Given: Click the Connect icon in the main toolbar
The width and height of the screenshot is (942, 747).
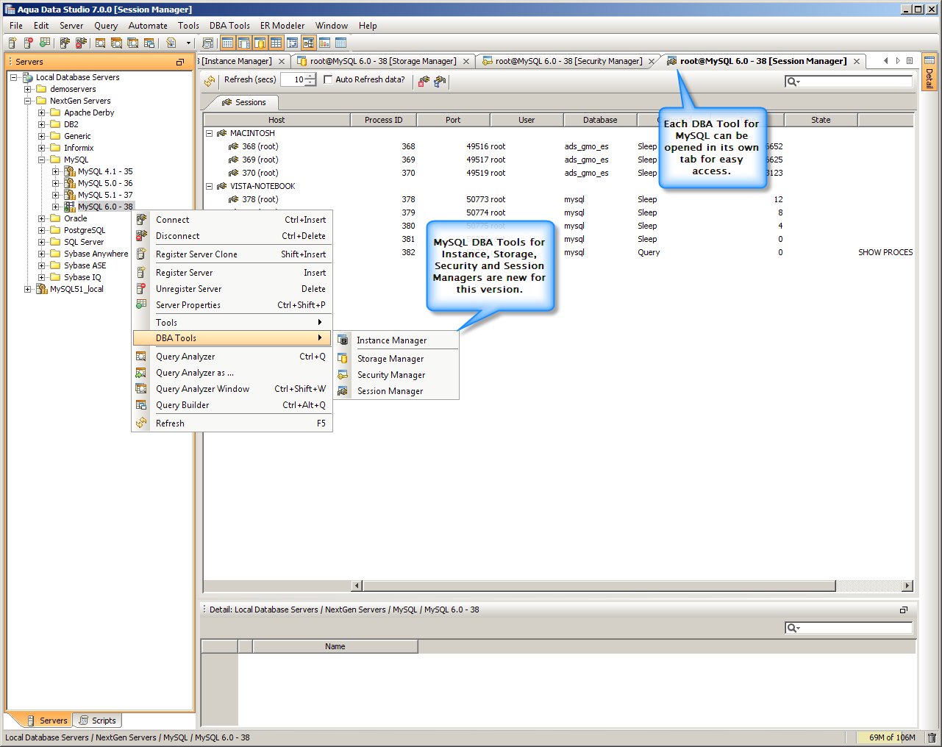Looking at the screenshot, I should (x=65, y=43).
